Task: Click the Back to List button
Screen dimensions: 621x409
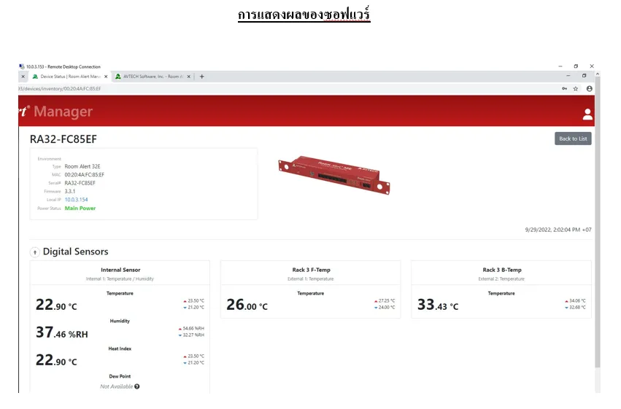Action: pos(572,139)
